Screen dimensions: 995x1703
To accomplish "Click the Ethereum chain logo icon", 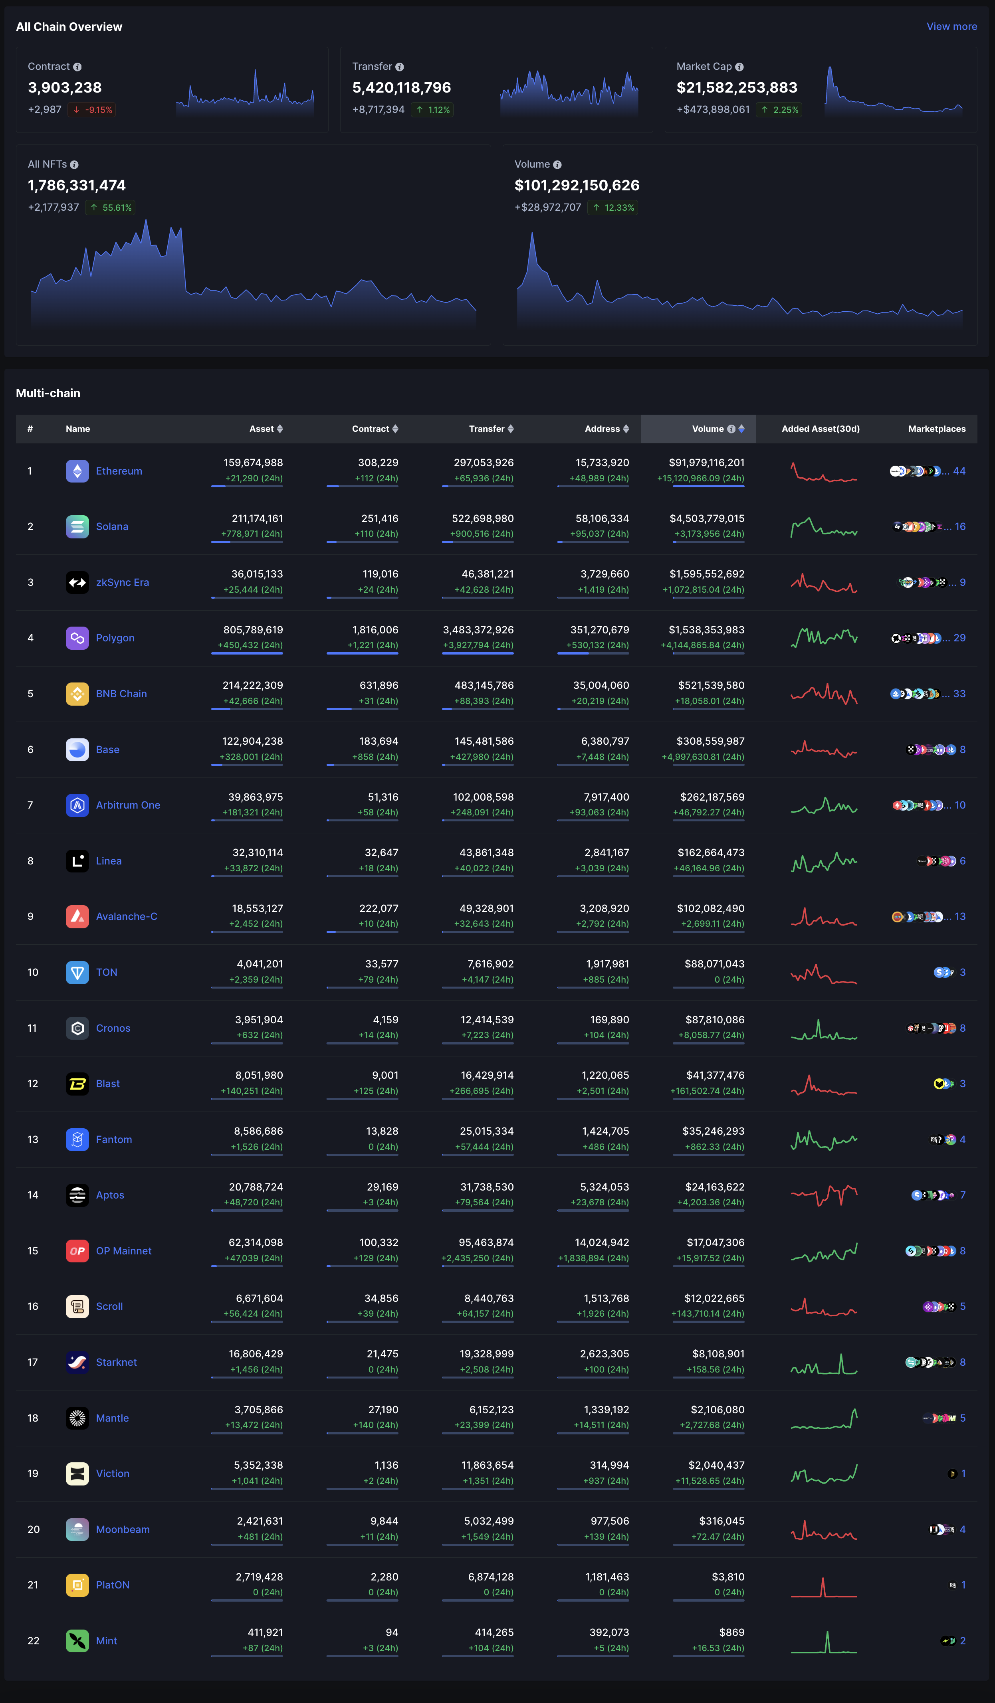I will 77,471.
